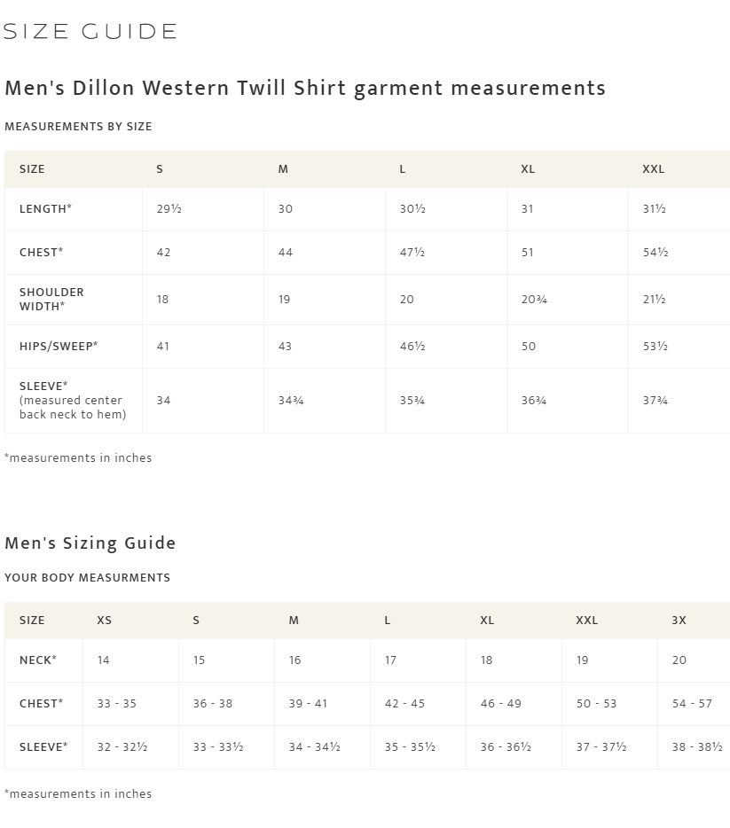Select the XXL column header in garment table
This screenshot has height=828, width=730.
point(654,169)
